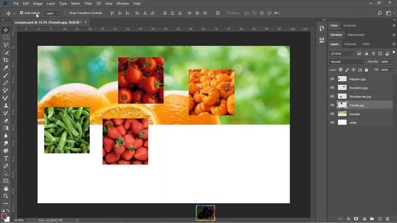Screen dimensions: 397x223
Task: Hide the Pumpkins.jpg layer
Action: click(332, 88)
